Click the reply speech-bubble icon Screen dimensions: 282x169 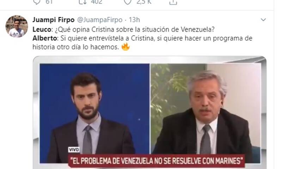tap(37, 2)
